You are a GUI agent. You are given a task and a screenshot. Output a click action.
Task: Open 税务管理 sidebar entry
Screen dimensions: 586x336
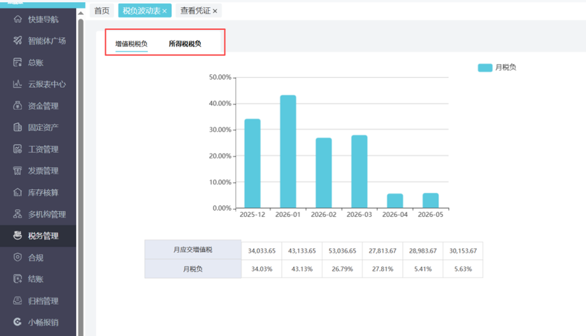click(x=38, y=235)
